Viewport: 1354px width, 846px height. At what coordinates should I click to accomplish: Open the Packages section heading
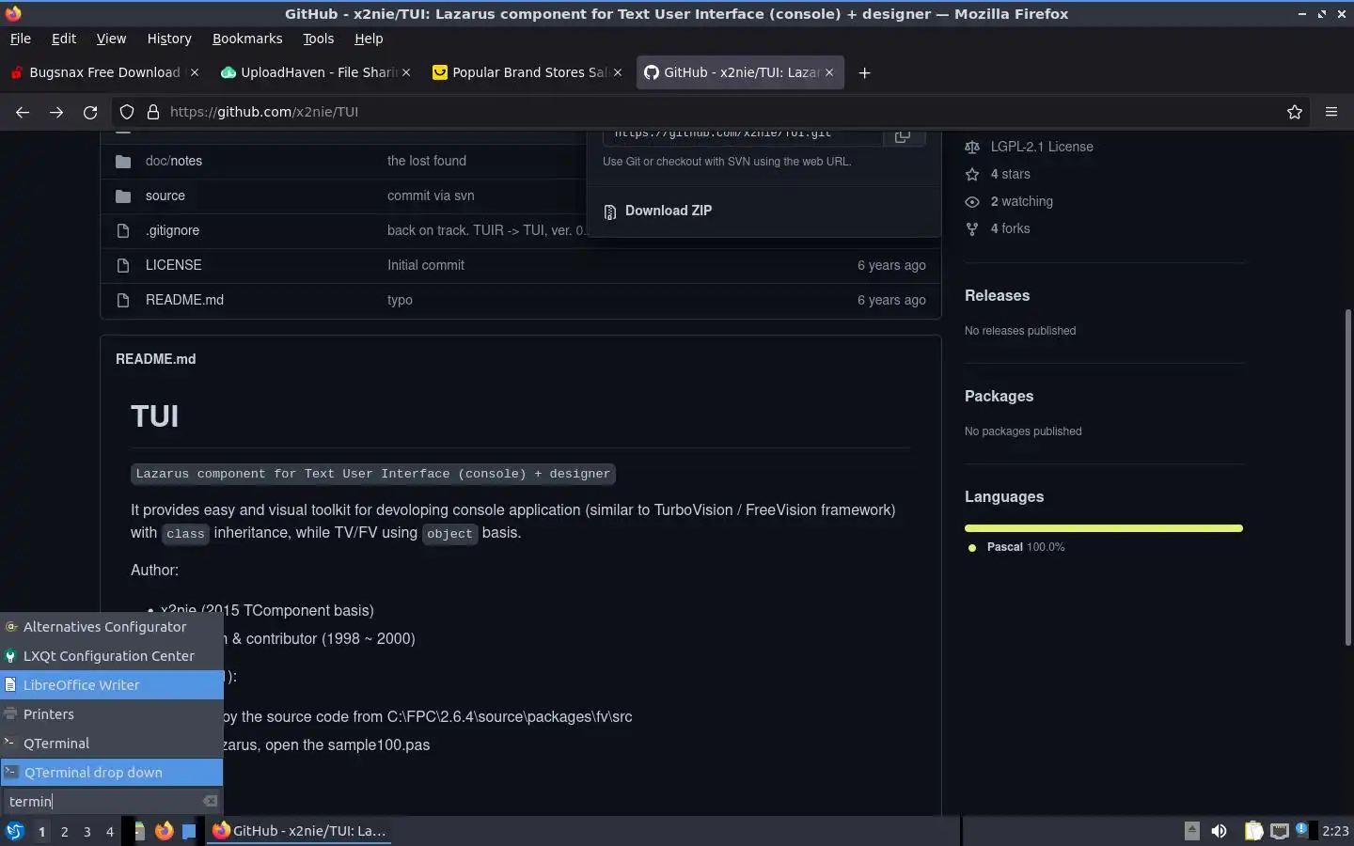(999, 396)
